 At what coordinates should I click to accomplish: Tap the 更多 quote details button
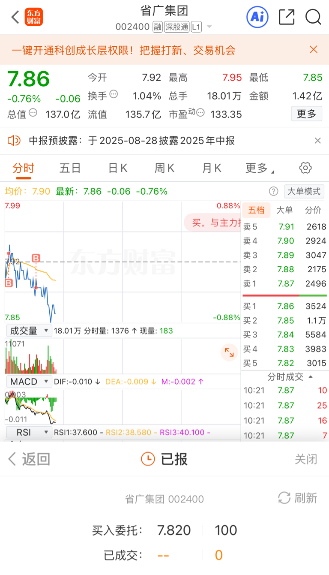306,114
